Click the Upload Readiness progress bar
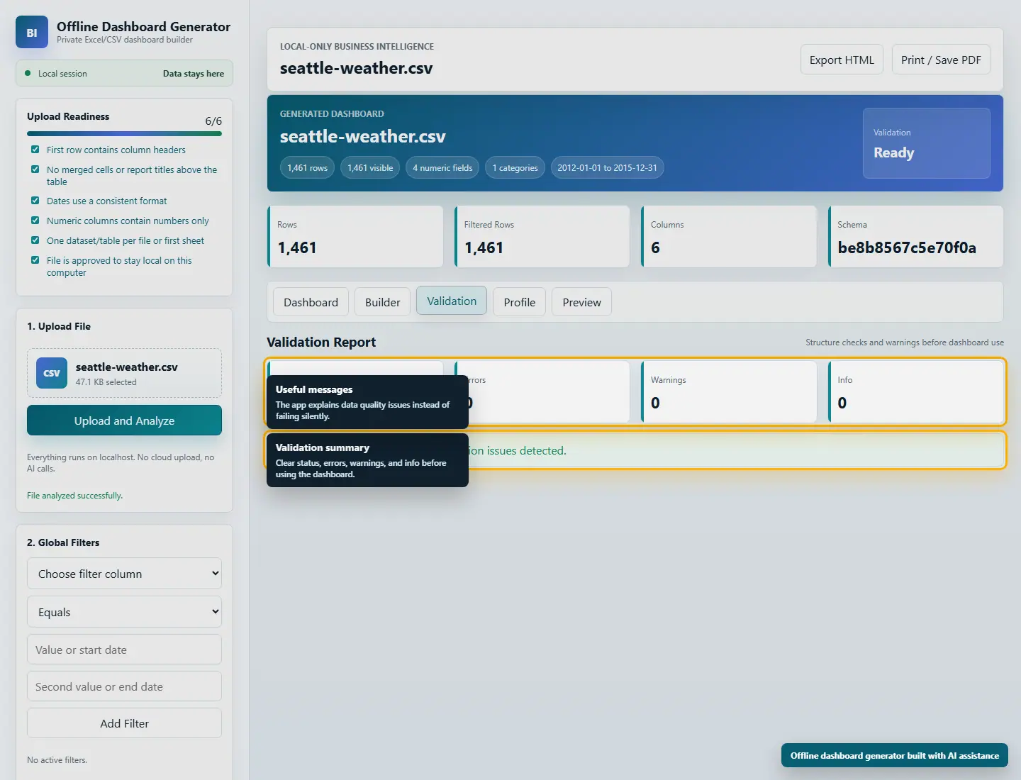The height and width of the screenshot is (780, 1021). (124, 133)
